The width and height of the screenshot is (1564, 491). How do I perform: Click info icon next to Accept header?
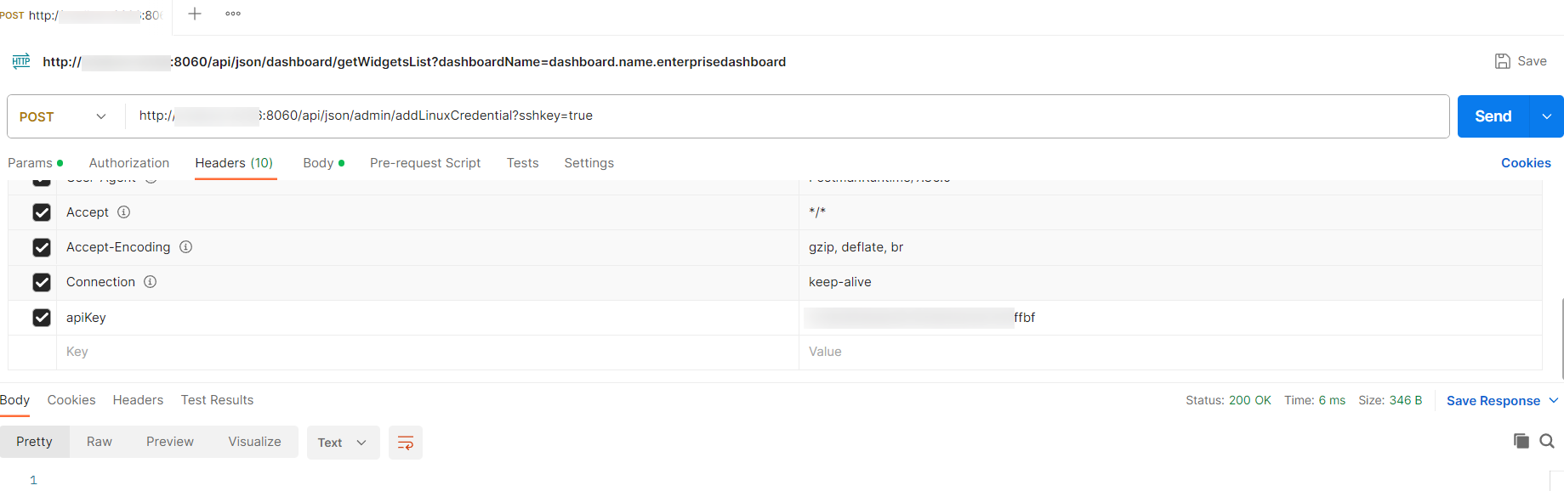click(x=123, y=212)
